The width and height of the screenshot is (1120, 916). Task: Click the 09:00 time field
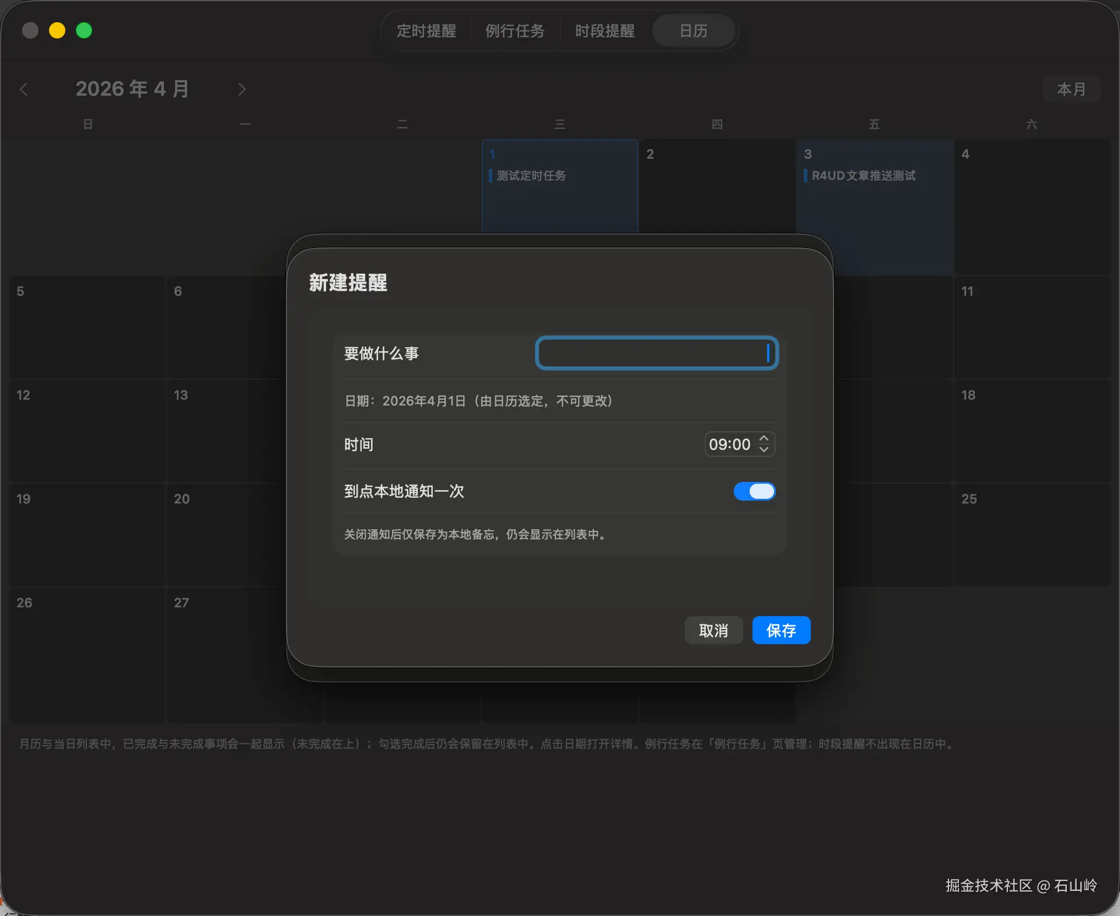pos(729,445)
